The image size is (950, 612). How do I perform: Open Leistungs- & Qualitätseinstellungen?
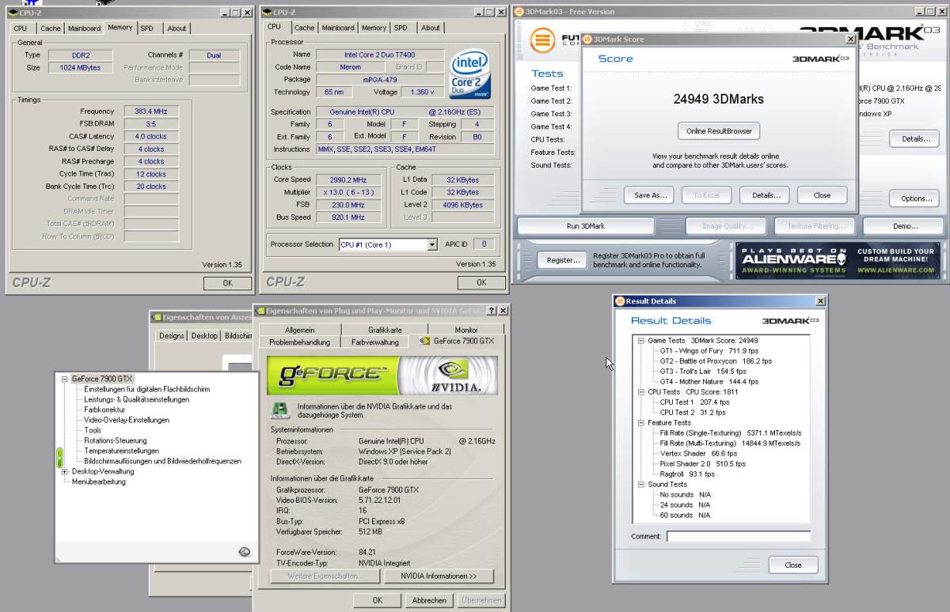tap(136, 399)
